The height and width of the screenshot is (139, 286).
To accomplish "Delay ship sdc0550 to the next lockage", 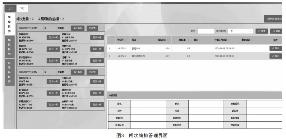I will pos(97,81).
